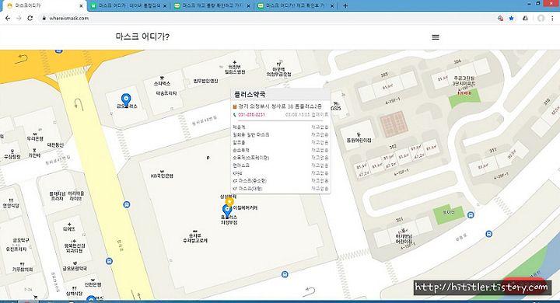Image resolution: width=560 pixels, height=303 pixels.
Task: Click the red extension icon in toolbar
Action: point(500,18)
